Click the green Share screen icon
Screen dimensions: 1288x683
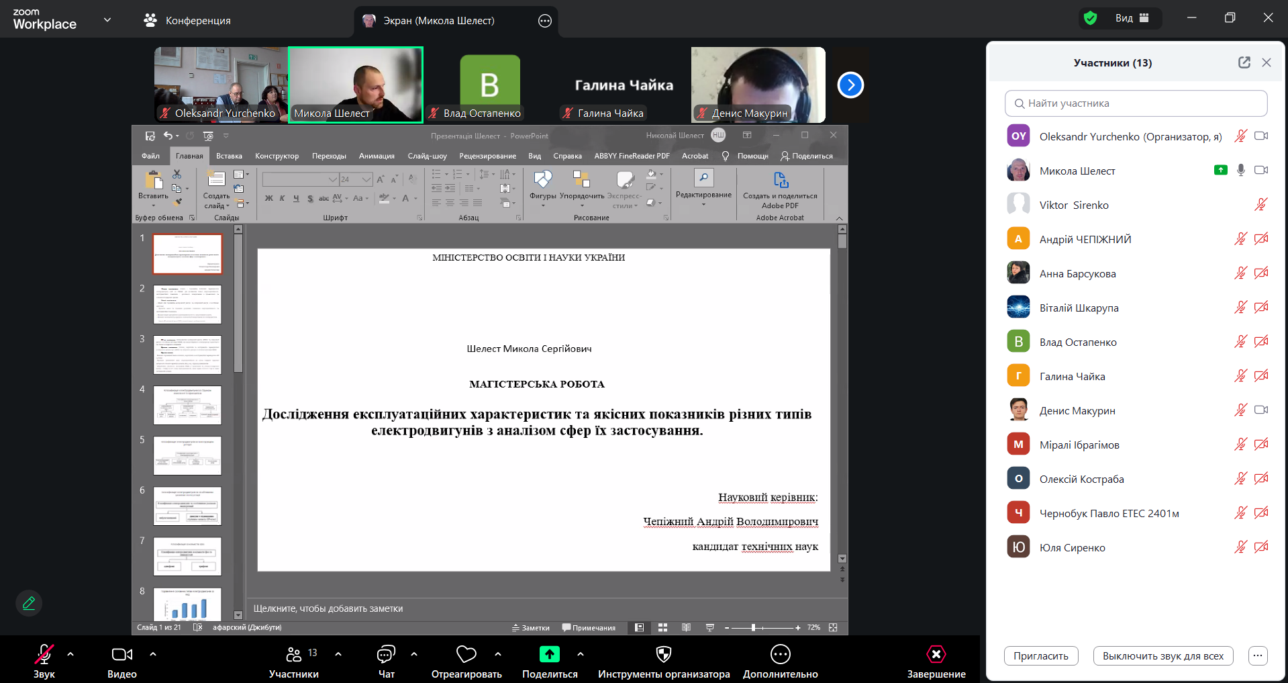pyautogui.click(x=549, y=654)
